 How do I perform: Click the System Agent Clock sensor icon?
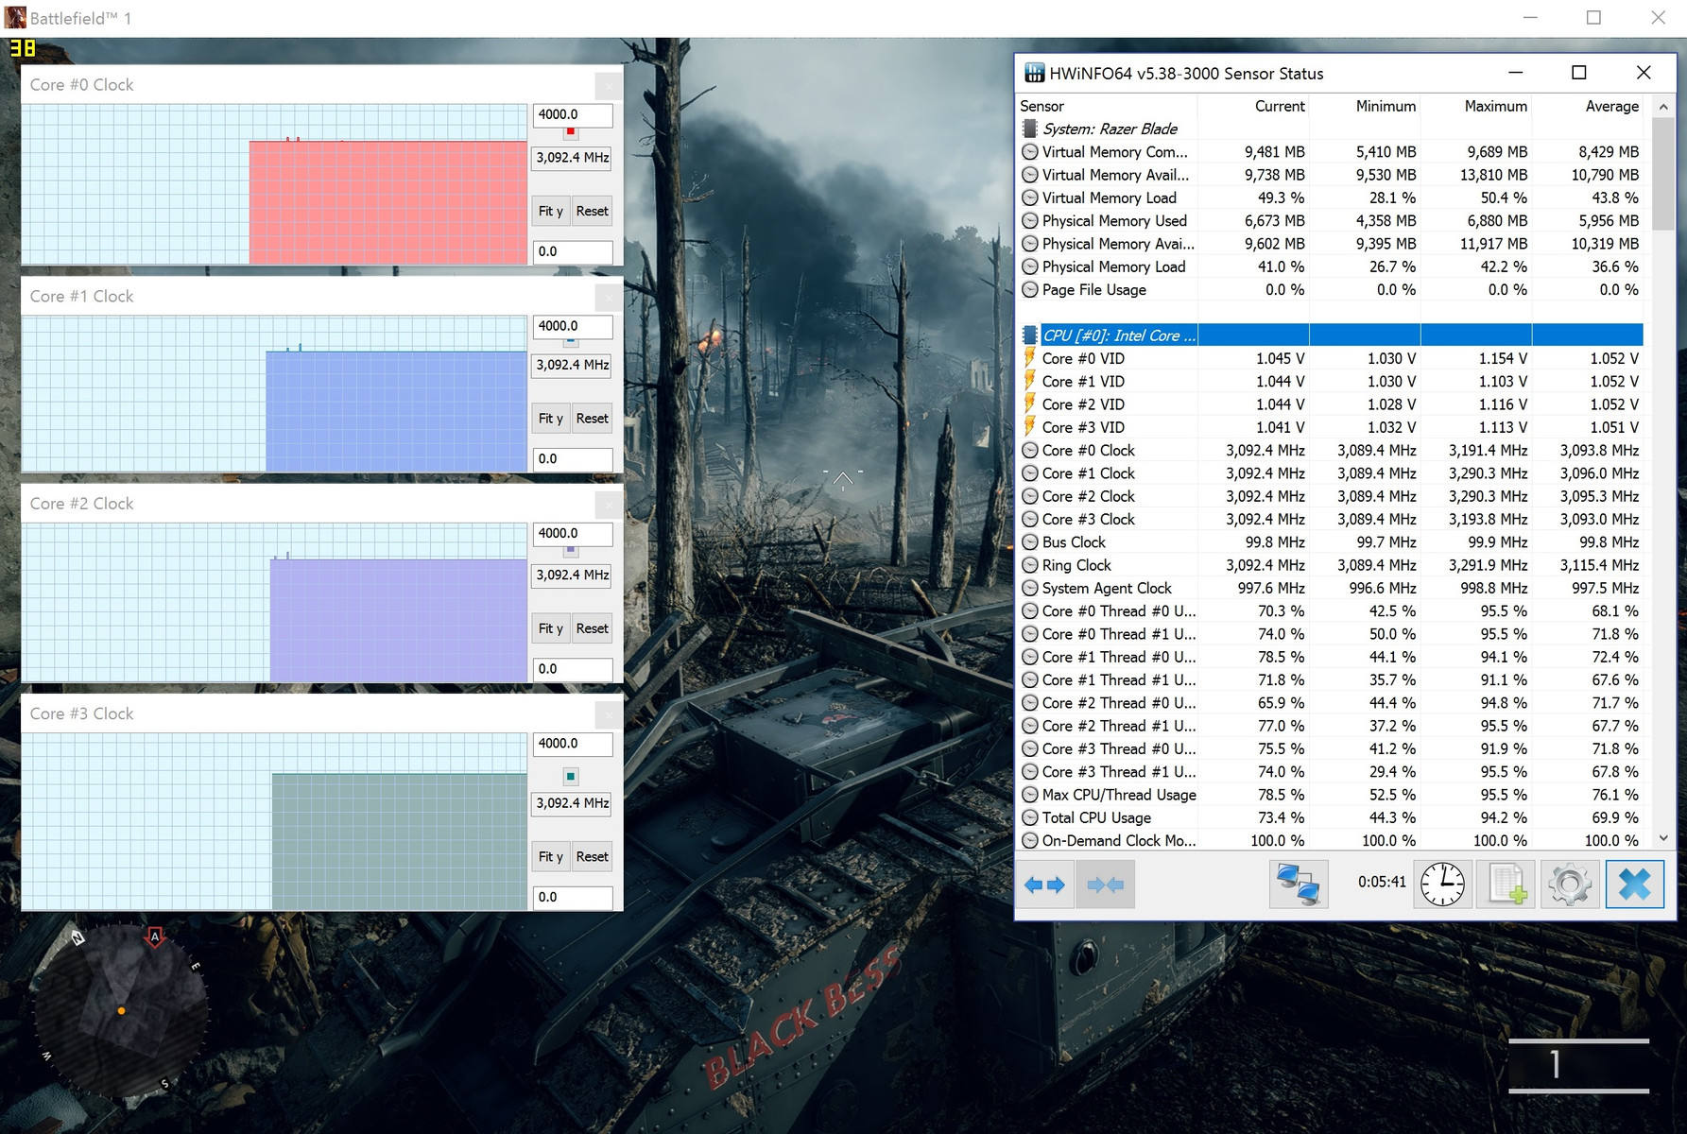pyautogui.click(x=1030, y=588)
